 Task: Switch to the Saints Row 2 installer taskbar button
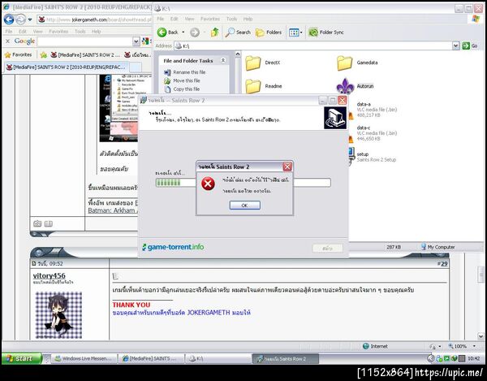click(285, 358)
